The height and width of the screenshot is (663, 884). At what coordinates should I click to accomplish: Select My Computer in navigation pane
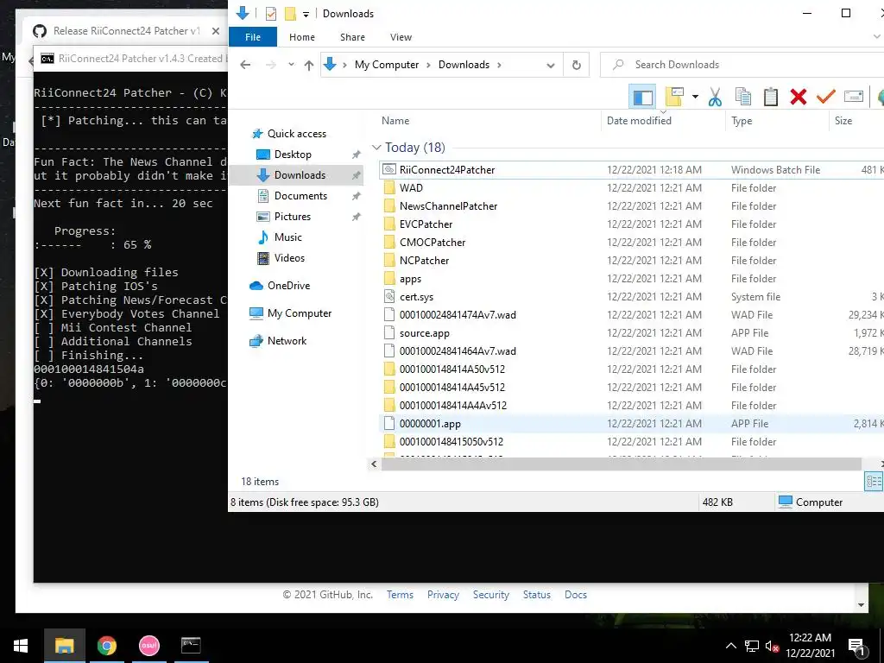point(300,313)
